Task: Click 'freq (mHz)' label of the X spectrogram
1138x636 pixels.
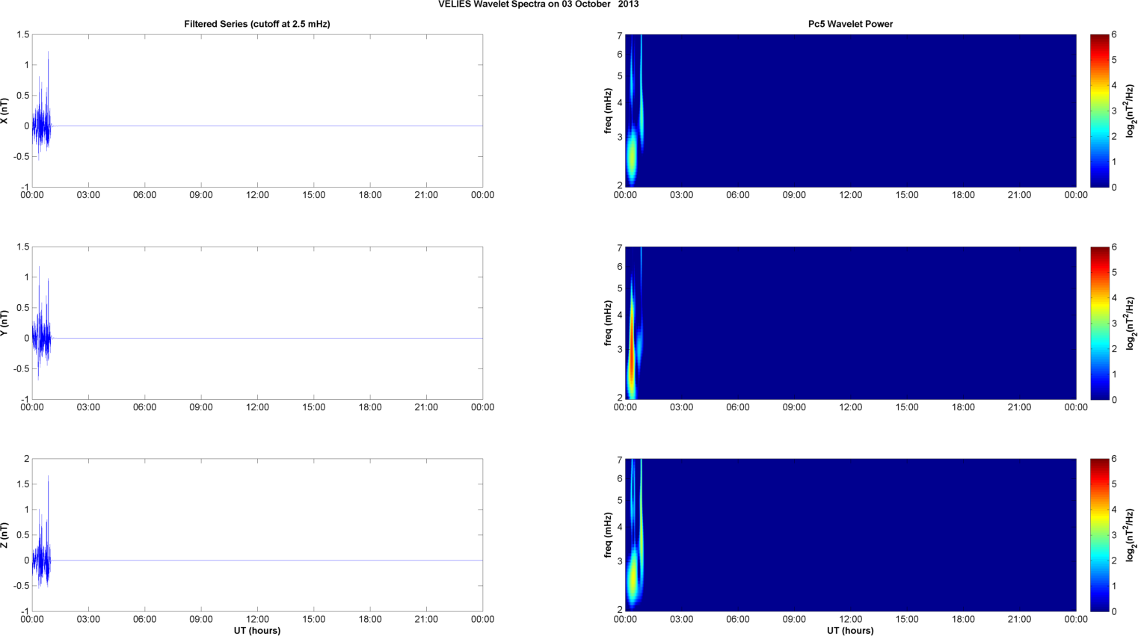Action: coord(609,111)
